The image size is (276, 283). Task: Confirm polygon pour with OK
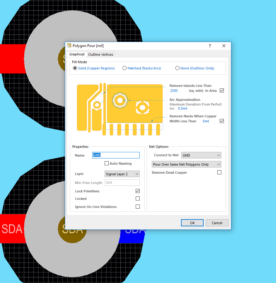[x=192, y=223]
